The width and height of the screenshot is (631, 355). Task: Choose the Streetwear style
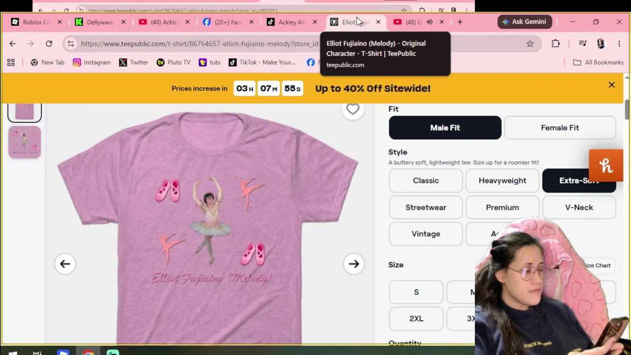point(426,207)
